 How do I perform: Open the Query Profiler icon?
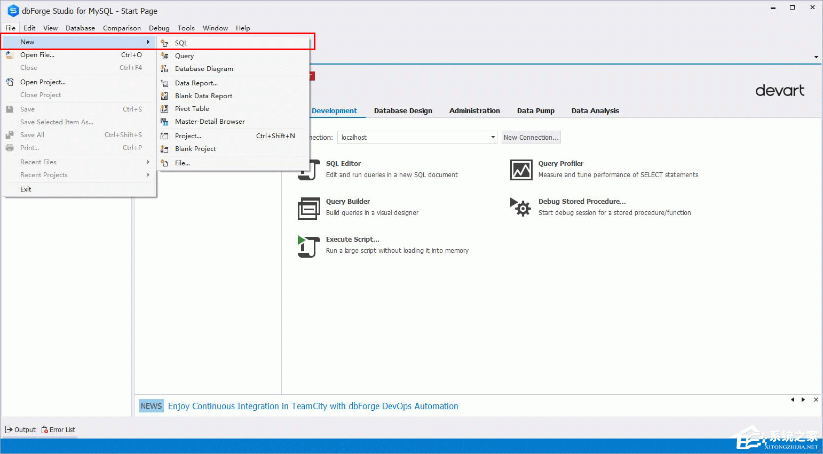point(521,170)
